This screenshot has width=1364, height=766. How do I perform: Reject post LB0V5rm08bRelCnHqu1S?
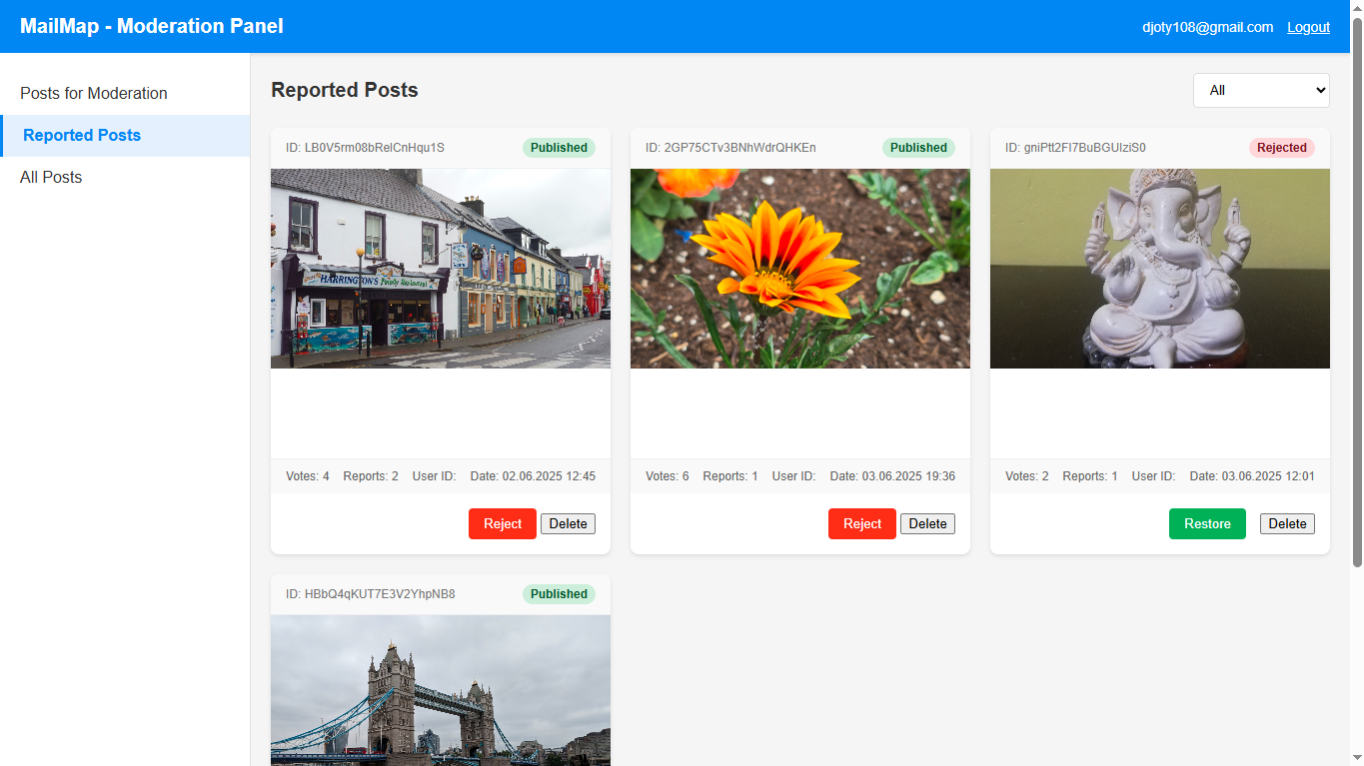click(503, 523)
